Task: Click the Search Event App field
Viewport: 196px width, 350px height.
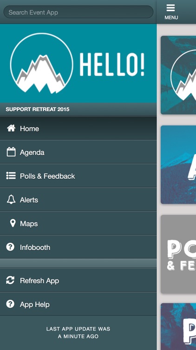Action: 78,12
